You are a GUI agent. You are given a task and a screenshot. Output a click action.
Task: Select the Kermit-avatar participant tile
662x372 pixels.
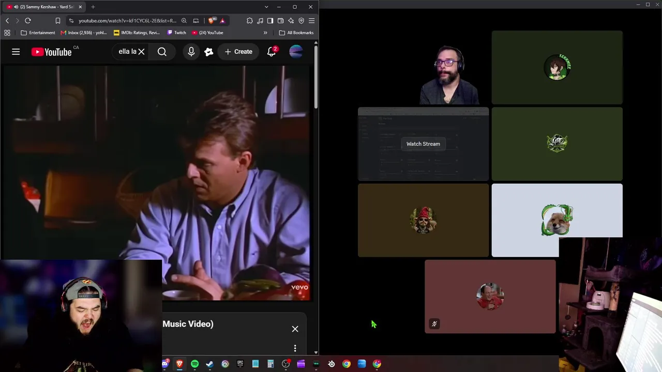pos(557,68)
